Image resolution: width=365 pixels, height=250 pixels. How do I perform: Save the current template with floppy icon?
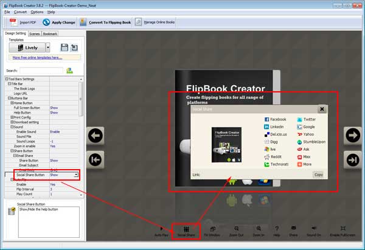[64, 47]
